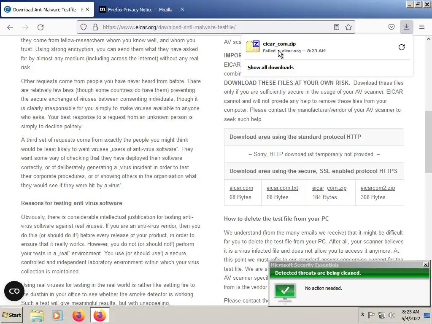Open the Firefox application menu
Viewport: 432px width, 324px height.
tap(422, 27)
